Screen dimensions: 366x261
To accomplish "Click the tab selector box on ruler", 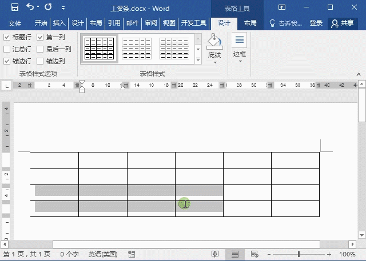I will [x=7, y=86].
